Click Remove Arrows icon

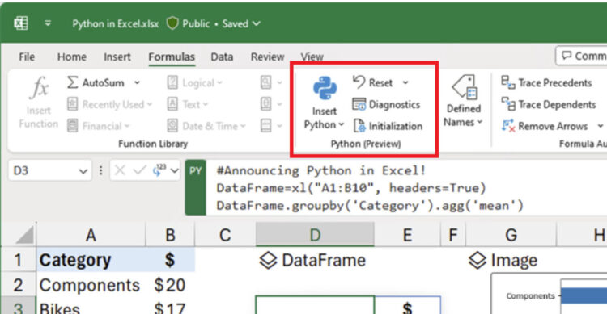tap(508, 126)
